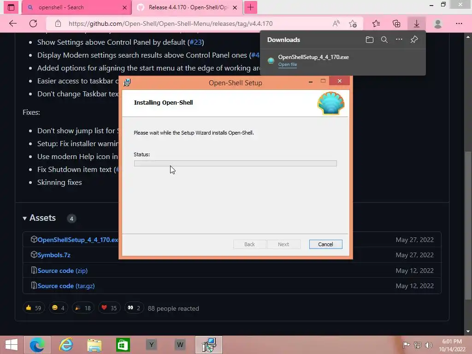Toggle the party popper reaction with 18
The height and width of the screenshot is (354, 472).
(x=83, y=308)
